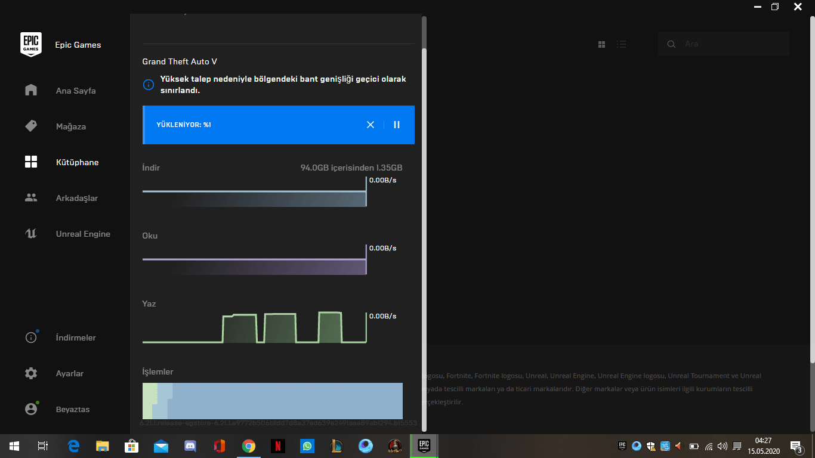
Task: Click the red muted speaker tray icon
Action: tap(679, 445)
